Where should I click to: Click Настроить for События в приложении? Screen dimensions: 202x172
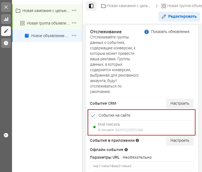click(x=180, y=141)
